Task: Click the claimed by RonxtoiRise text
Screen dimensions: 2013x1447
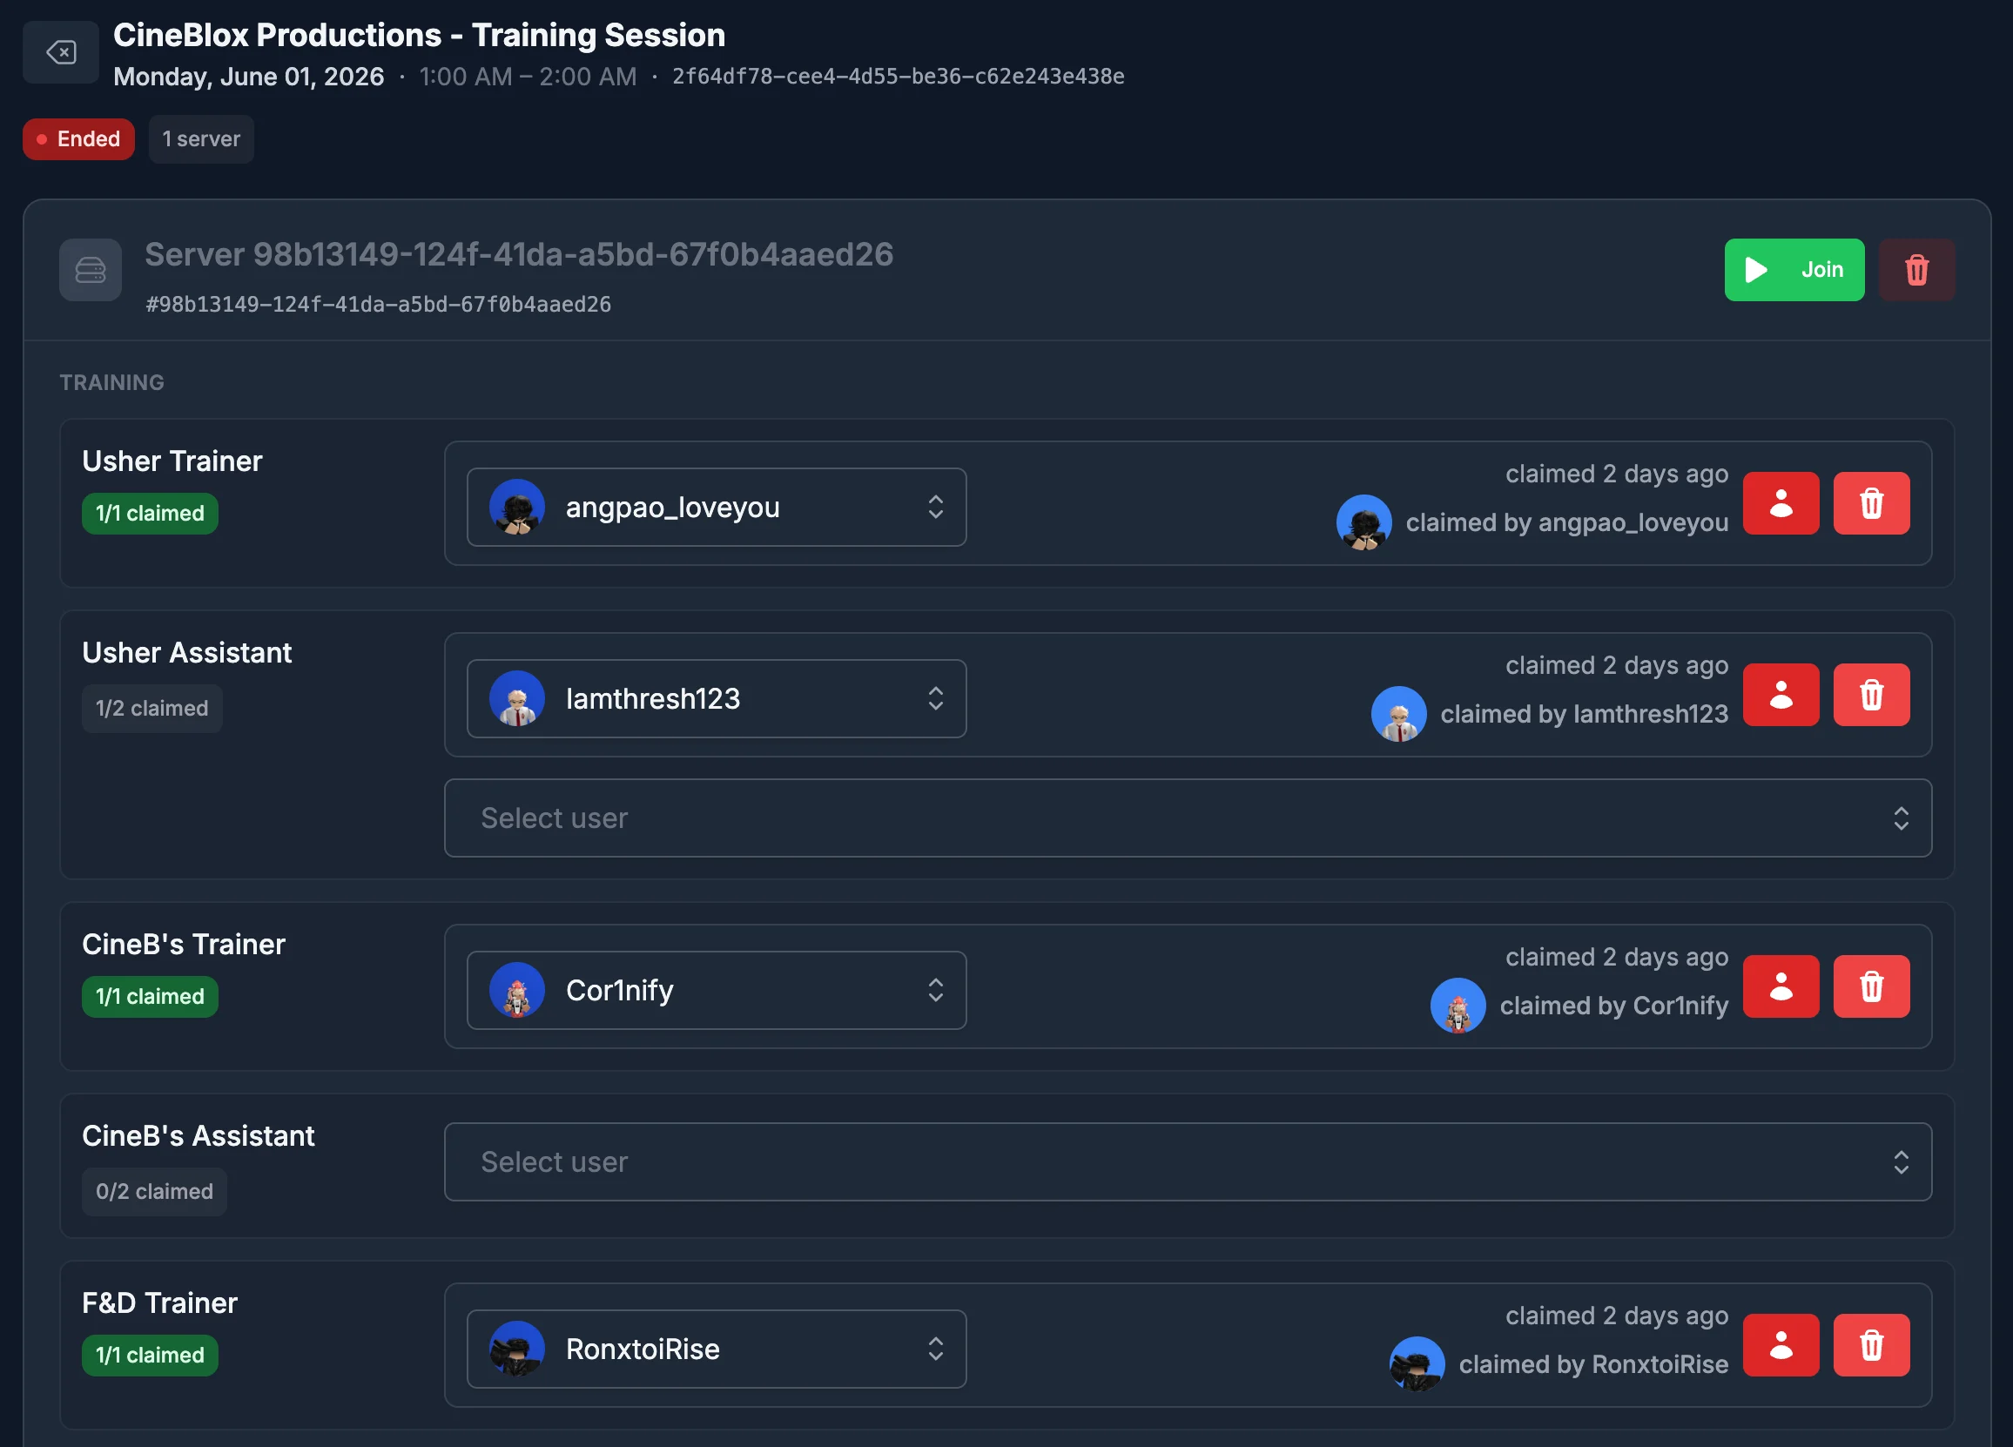Action: [x=1594, y=1364]
